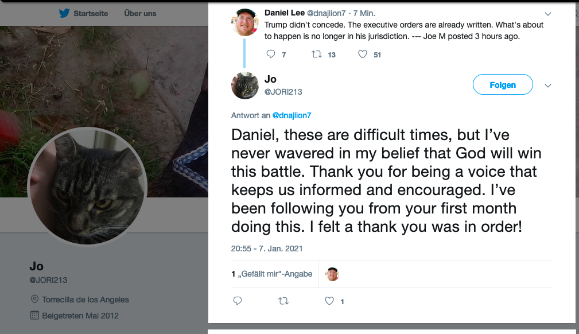
Task: Open the Über uns menu item
Action: pos(140,13)
